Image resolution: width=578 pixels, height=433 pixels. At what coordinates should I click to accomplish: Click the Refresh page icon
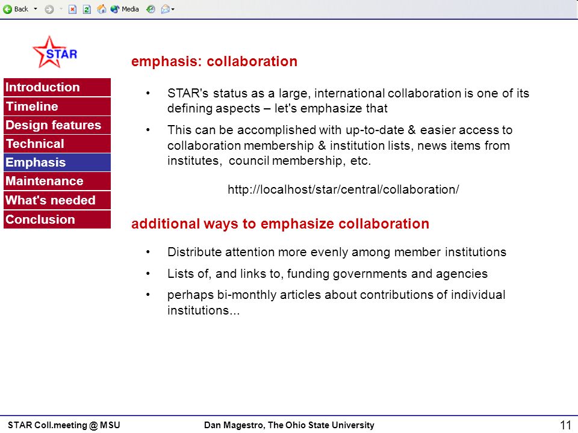click(87, 9)
